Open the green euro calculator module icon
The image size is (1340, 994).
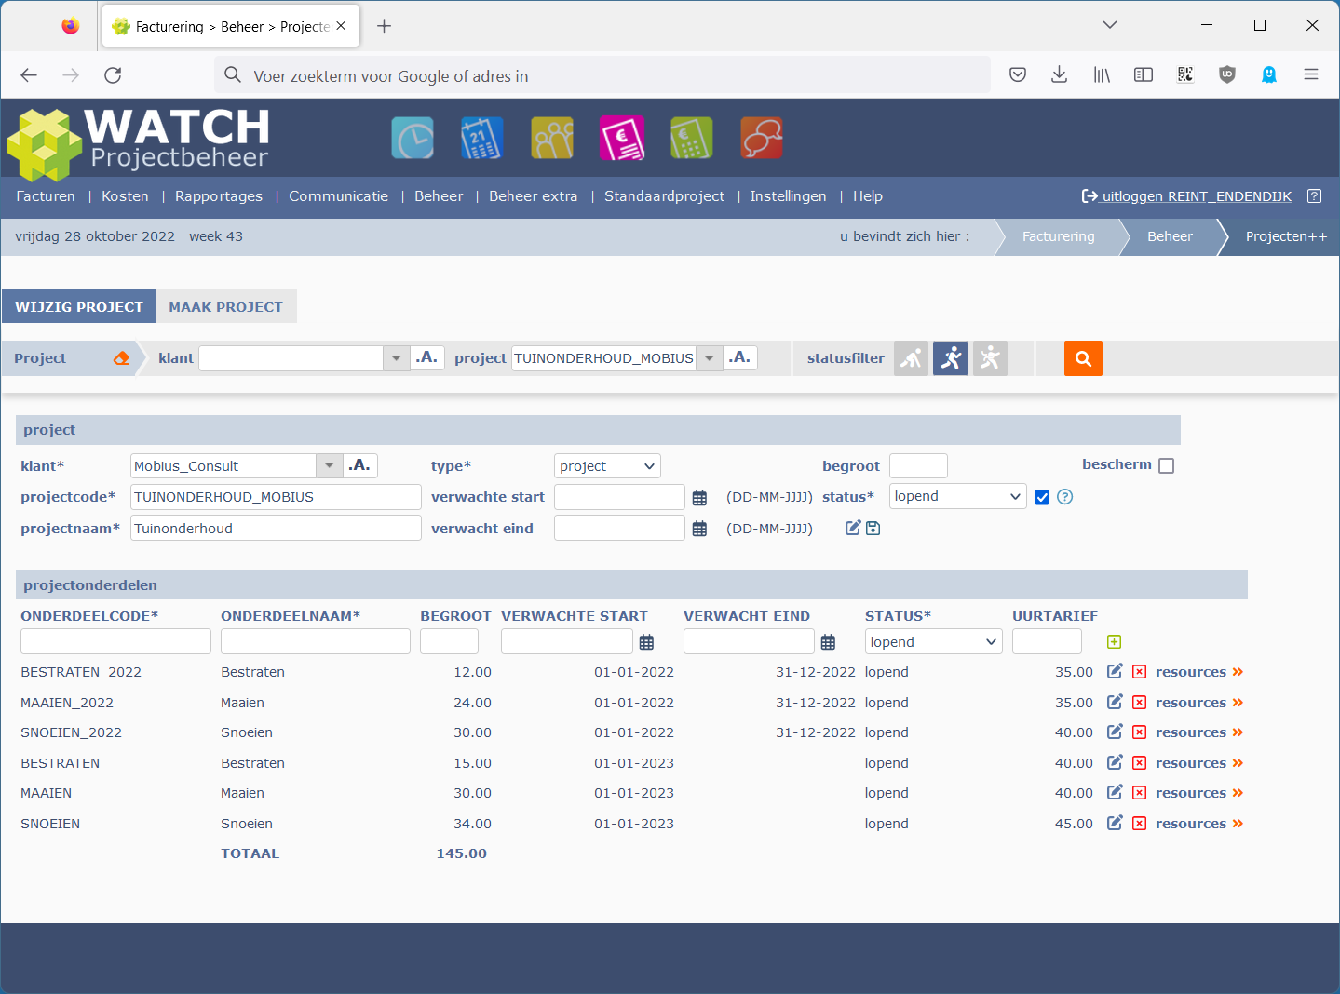692,139
